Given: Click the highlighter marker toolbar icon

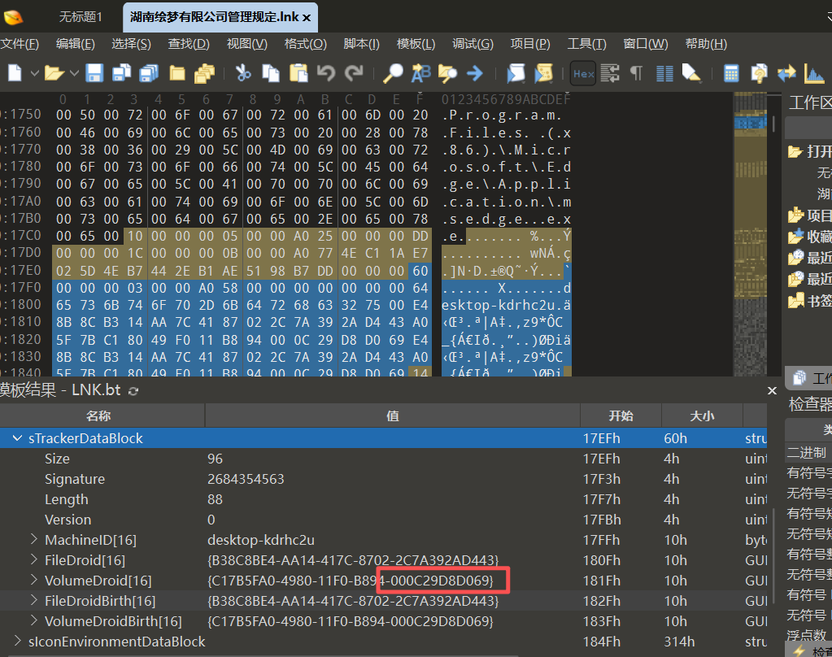Looking at the screenshot, I should (x=691, y=72).
